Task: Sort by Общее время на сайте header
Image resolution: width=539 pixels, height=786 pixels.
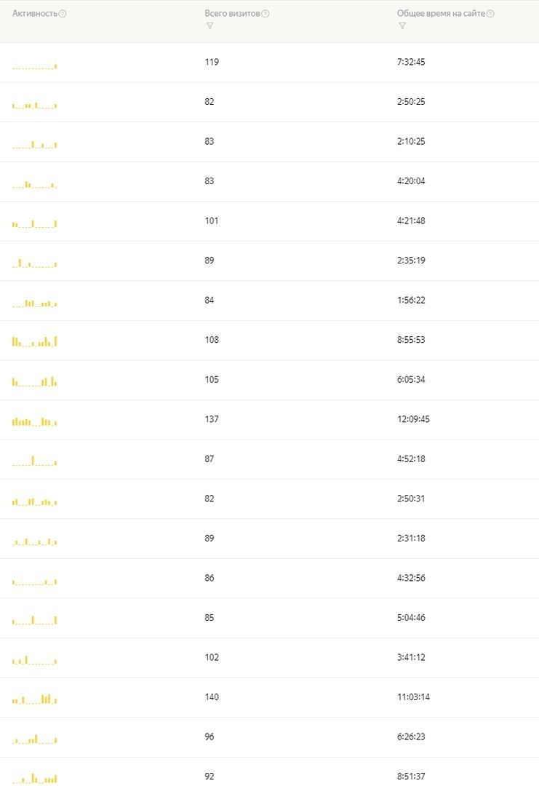Action: click(442, 14)
